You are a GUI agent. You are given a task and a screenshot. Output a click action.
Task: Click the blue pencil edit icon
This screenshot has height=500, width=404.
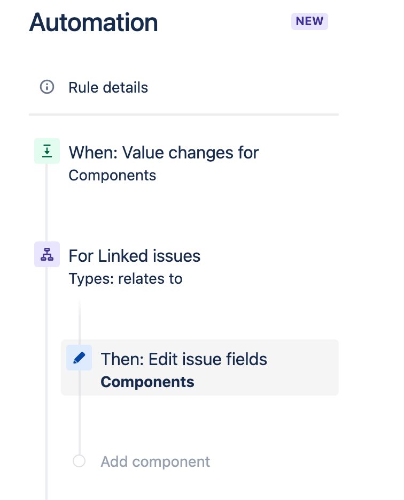79,358
